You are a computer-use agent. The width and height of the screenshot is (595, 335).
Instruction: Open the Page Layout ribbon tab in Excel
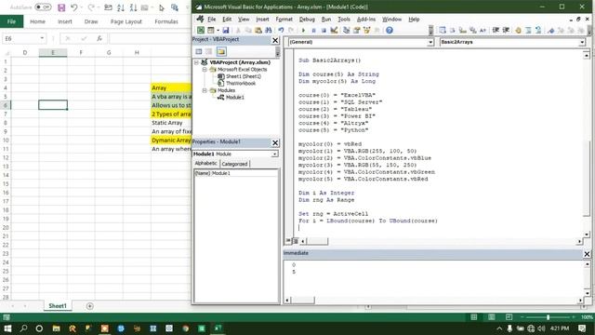pyautogui.click(x=126, y=21)
